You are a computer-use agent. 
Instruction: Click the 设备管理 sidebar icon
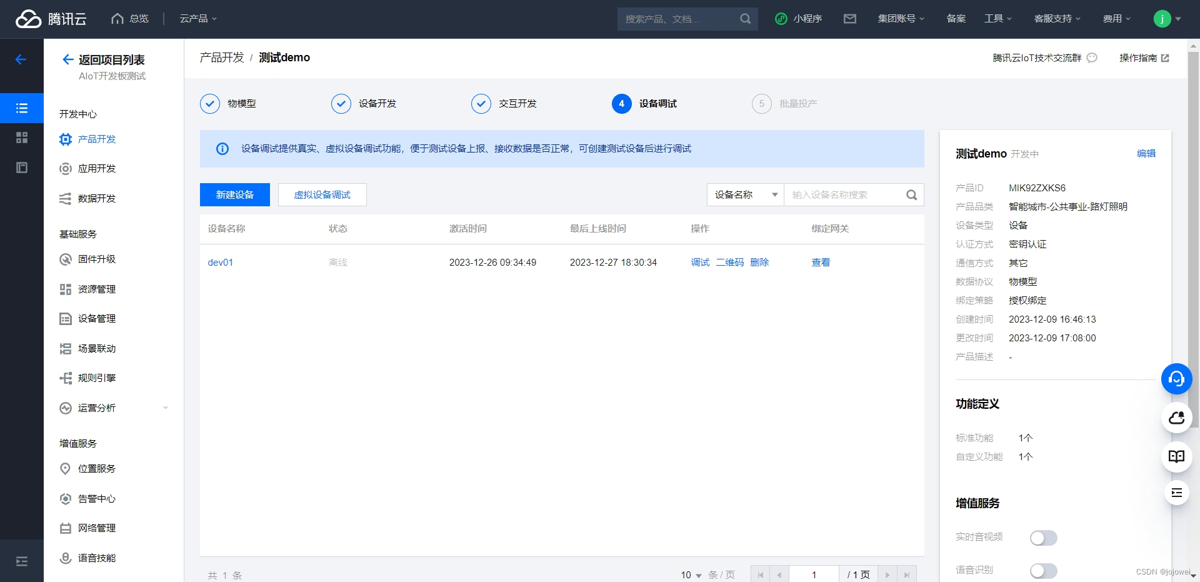[66, 319]
